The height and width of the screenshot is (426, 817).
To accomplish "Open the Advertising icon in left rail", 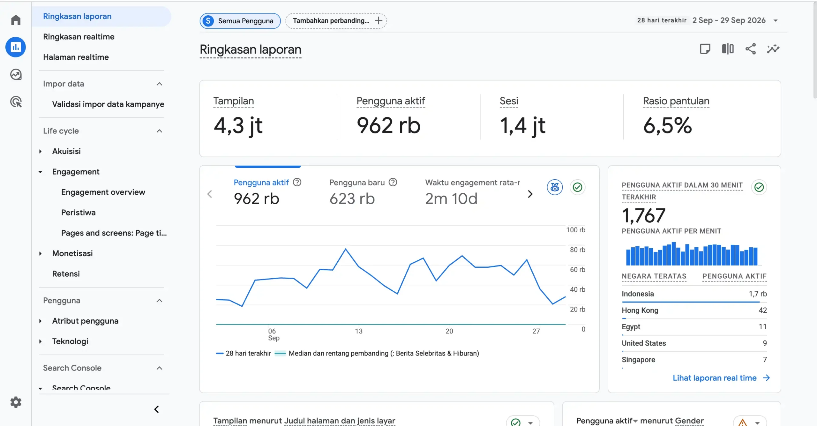I will tap(16, 102).
